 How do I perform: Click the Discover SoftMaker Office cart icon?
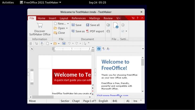point(40,26)
